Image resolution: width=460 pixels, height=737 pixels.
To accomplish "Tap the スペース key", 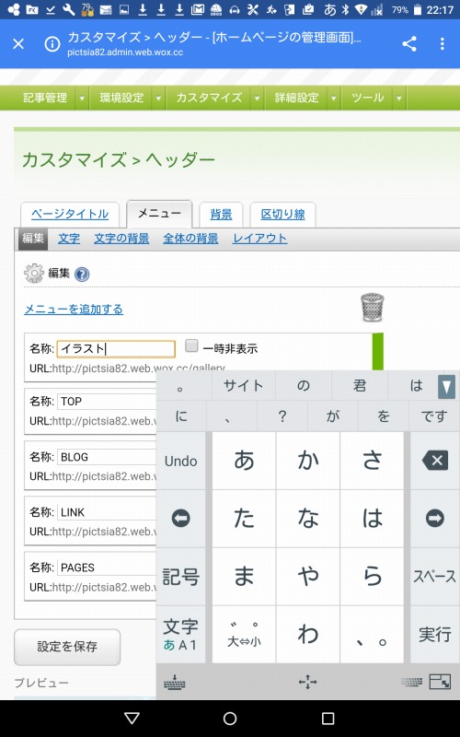I will click(434, 577).
